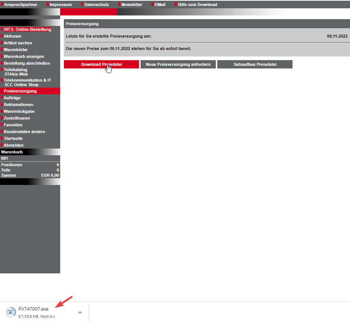The height and width of the screenshot is (323, 350).
Task: Expand the download item chevron menu
Action: pyautogui.click(x=80, y=312)
